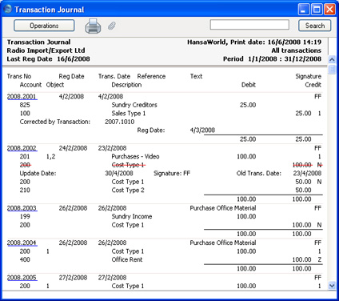The image size is (339, 301).
Task: Click account number 199
Action: (25, 216)
